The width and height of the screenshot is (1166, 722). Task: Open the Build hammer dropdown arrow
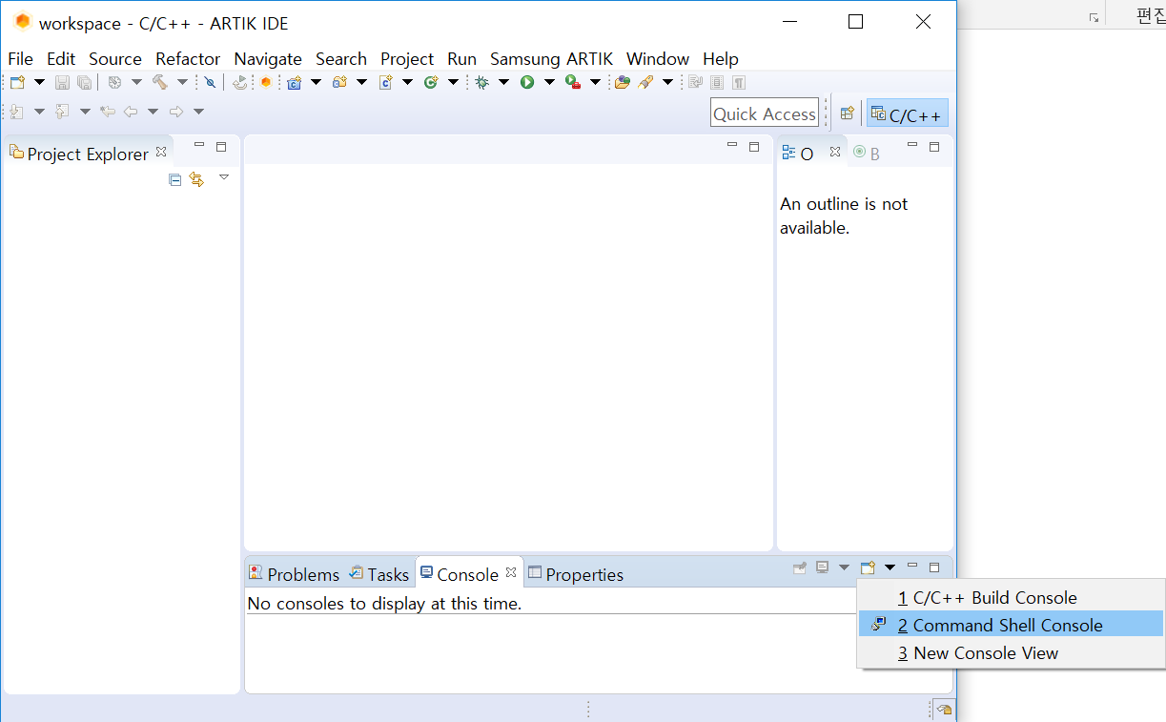point(182,83)
